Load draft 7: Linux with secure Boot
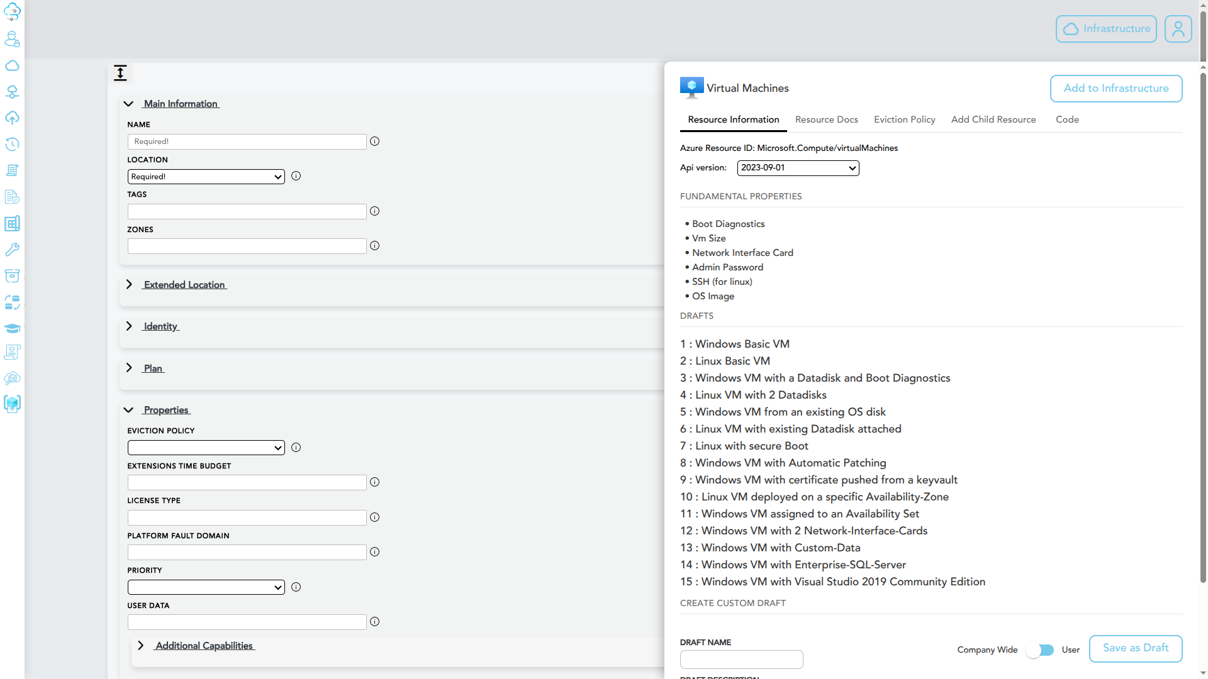Screen dimensions: 1208x679 pos(744,446)
